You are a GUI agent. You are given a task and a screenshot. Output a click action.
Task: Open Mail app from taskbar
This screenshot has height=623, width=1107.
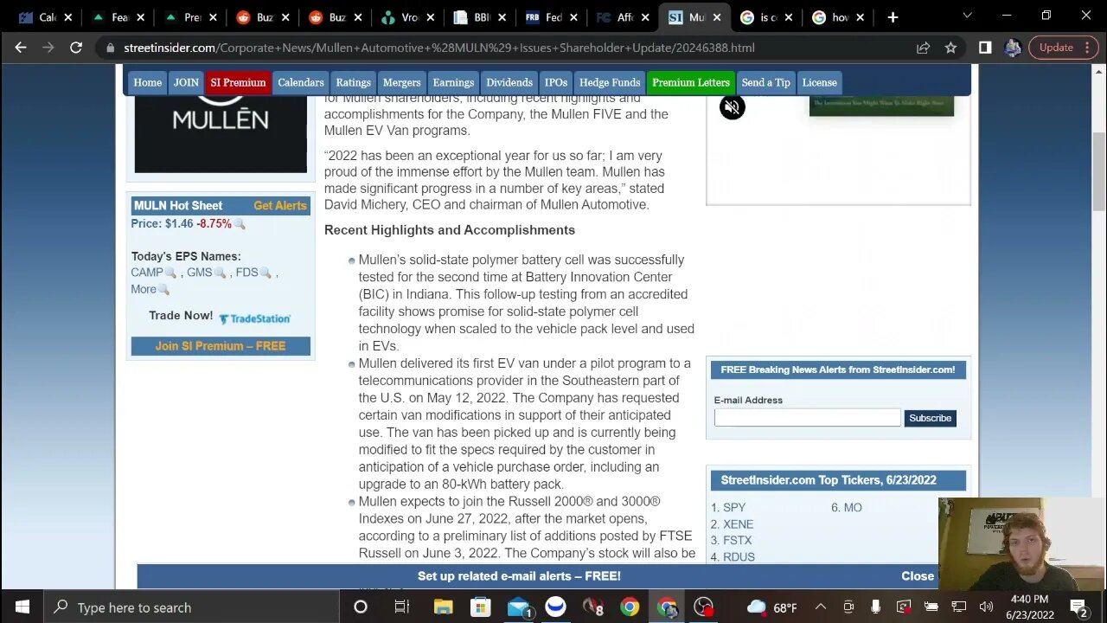click(519, 607)
